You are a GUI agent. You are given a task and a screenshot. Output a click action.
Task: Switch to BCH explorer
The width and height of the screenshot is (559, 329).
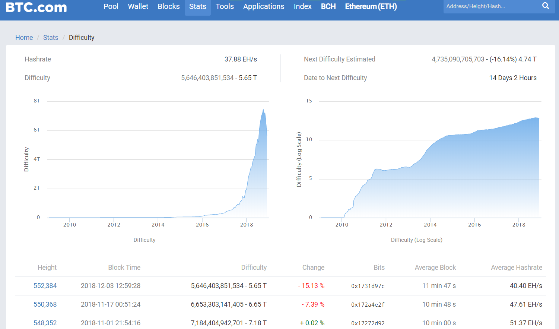(328, 6)
